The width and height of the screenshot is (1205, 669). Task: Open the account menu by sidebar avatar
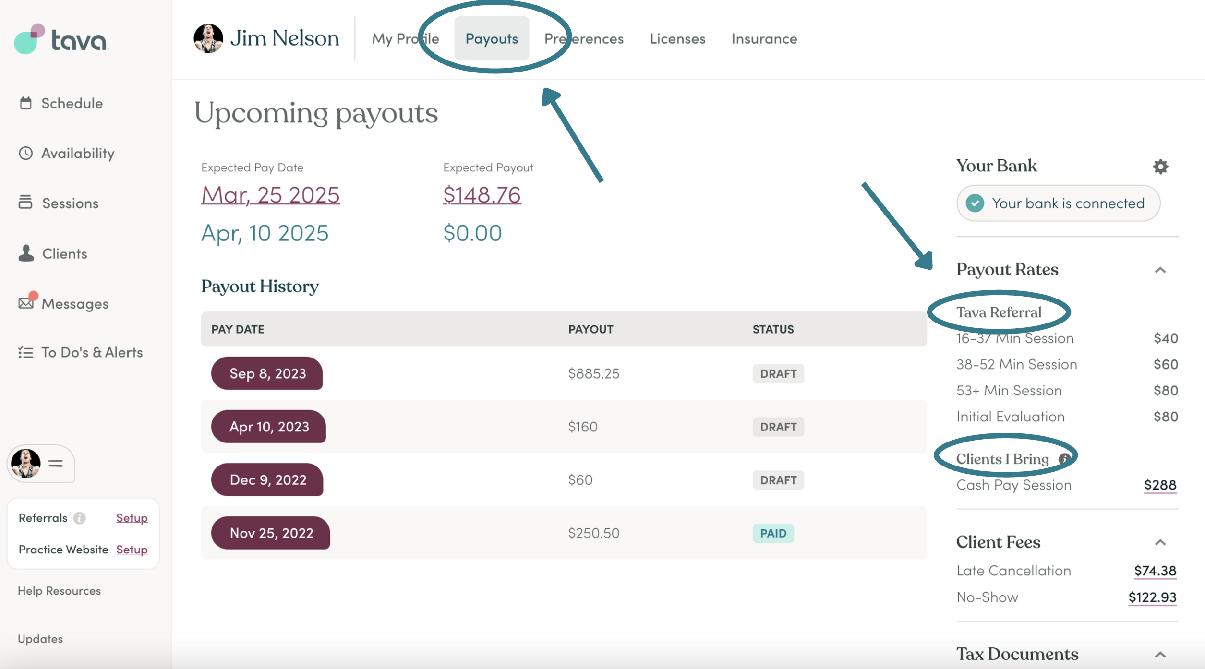point(41,464)
